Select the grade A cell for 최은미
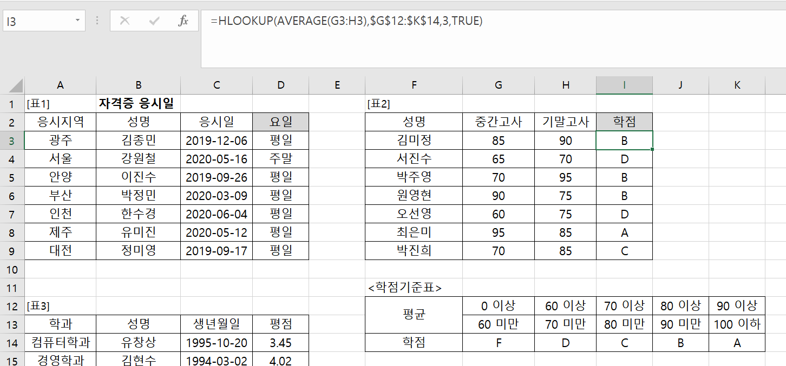Screen dimensions: 786x366 (624, 232)
